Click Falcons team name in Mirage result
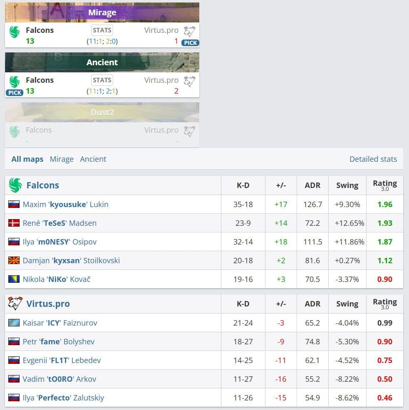Screen dimensions: 409x410 pos(40,30)
